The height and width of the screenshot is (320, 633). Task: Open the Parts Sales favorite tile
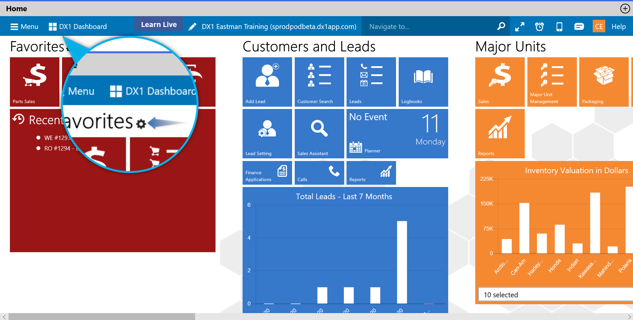[35, 82]
